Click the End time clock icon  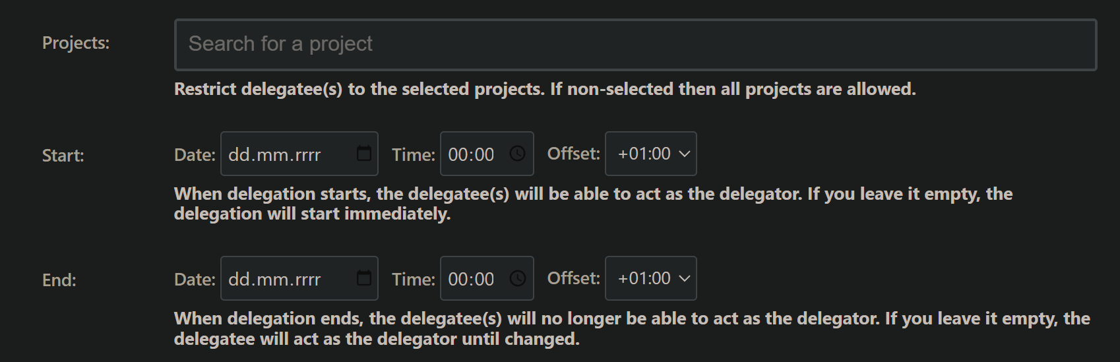tap(518, 278)
